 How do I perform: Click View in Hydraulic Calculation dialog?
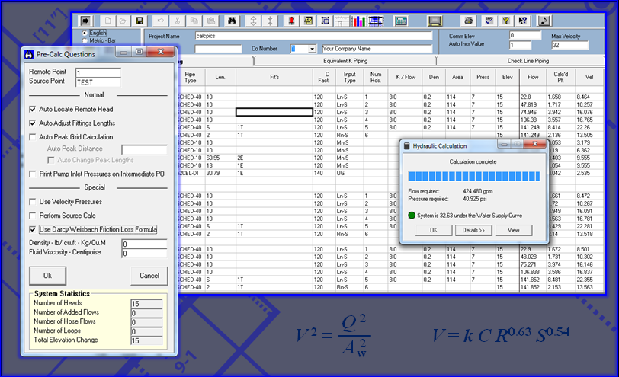pos(514,230)
